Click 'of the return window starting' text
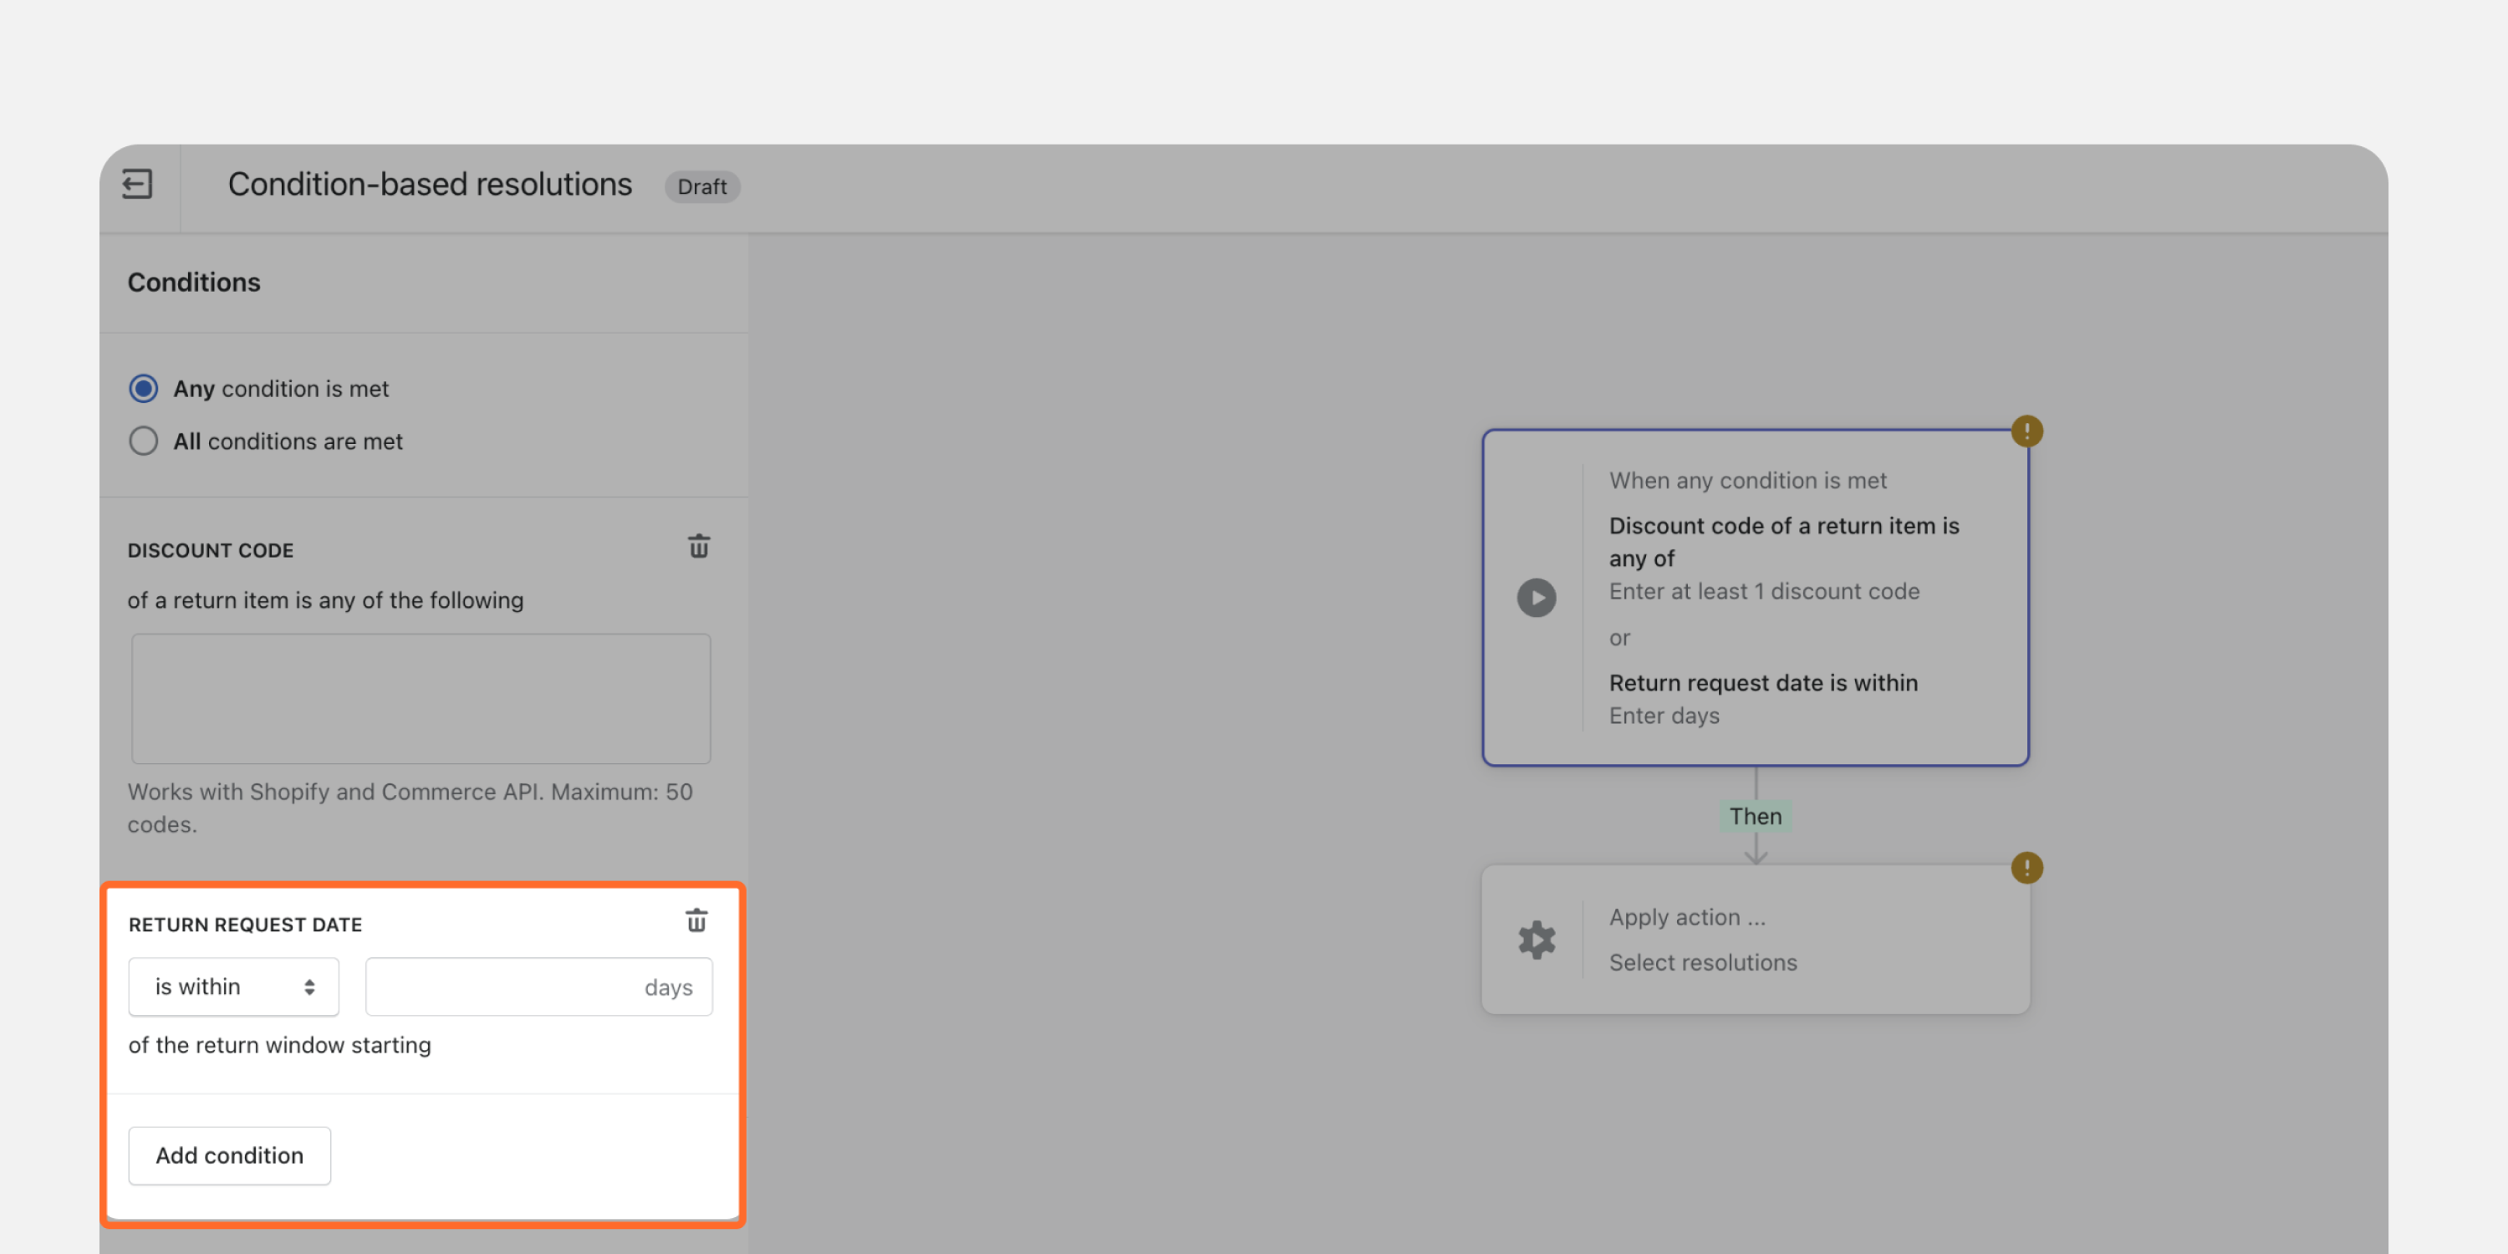 pos(279,1045)
